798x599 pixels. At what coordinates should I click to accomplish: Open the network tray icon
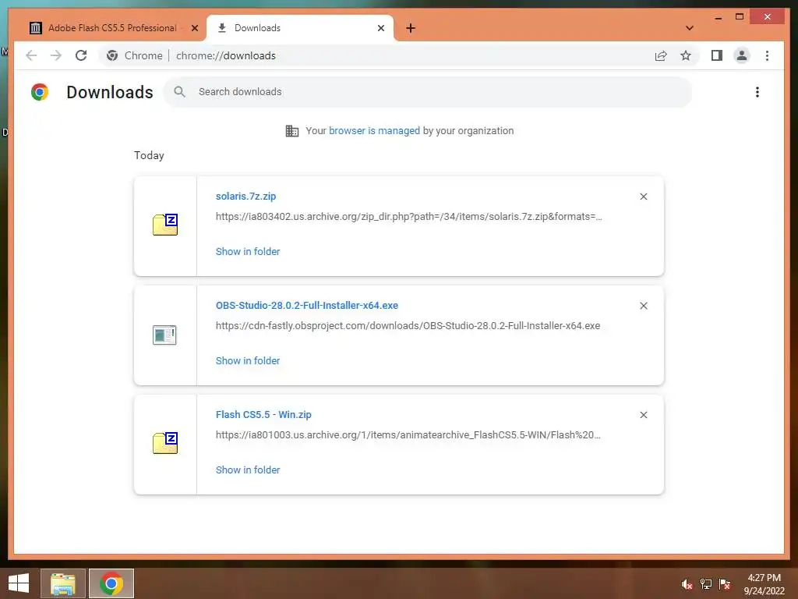(706, 584)
